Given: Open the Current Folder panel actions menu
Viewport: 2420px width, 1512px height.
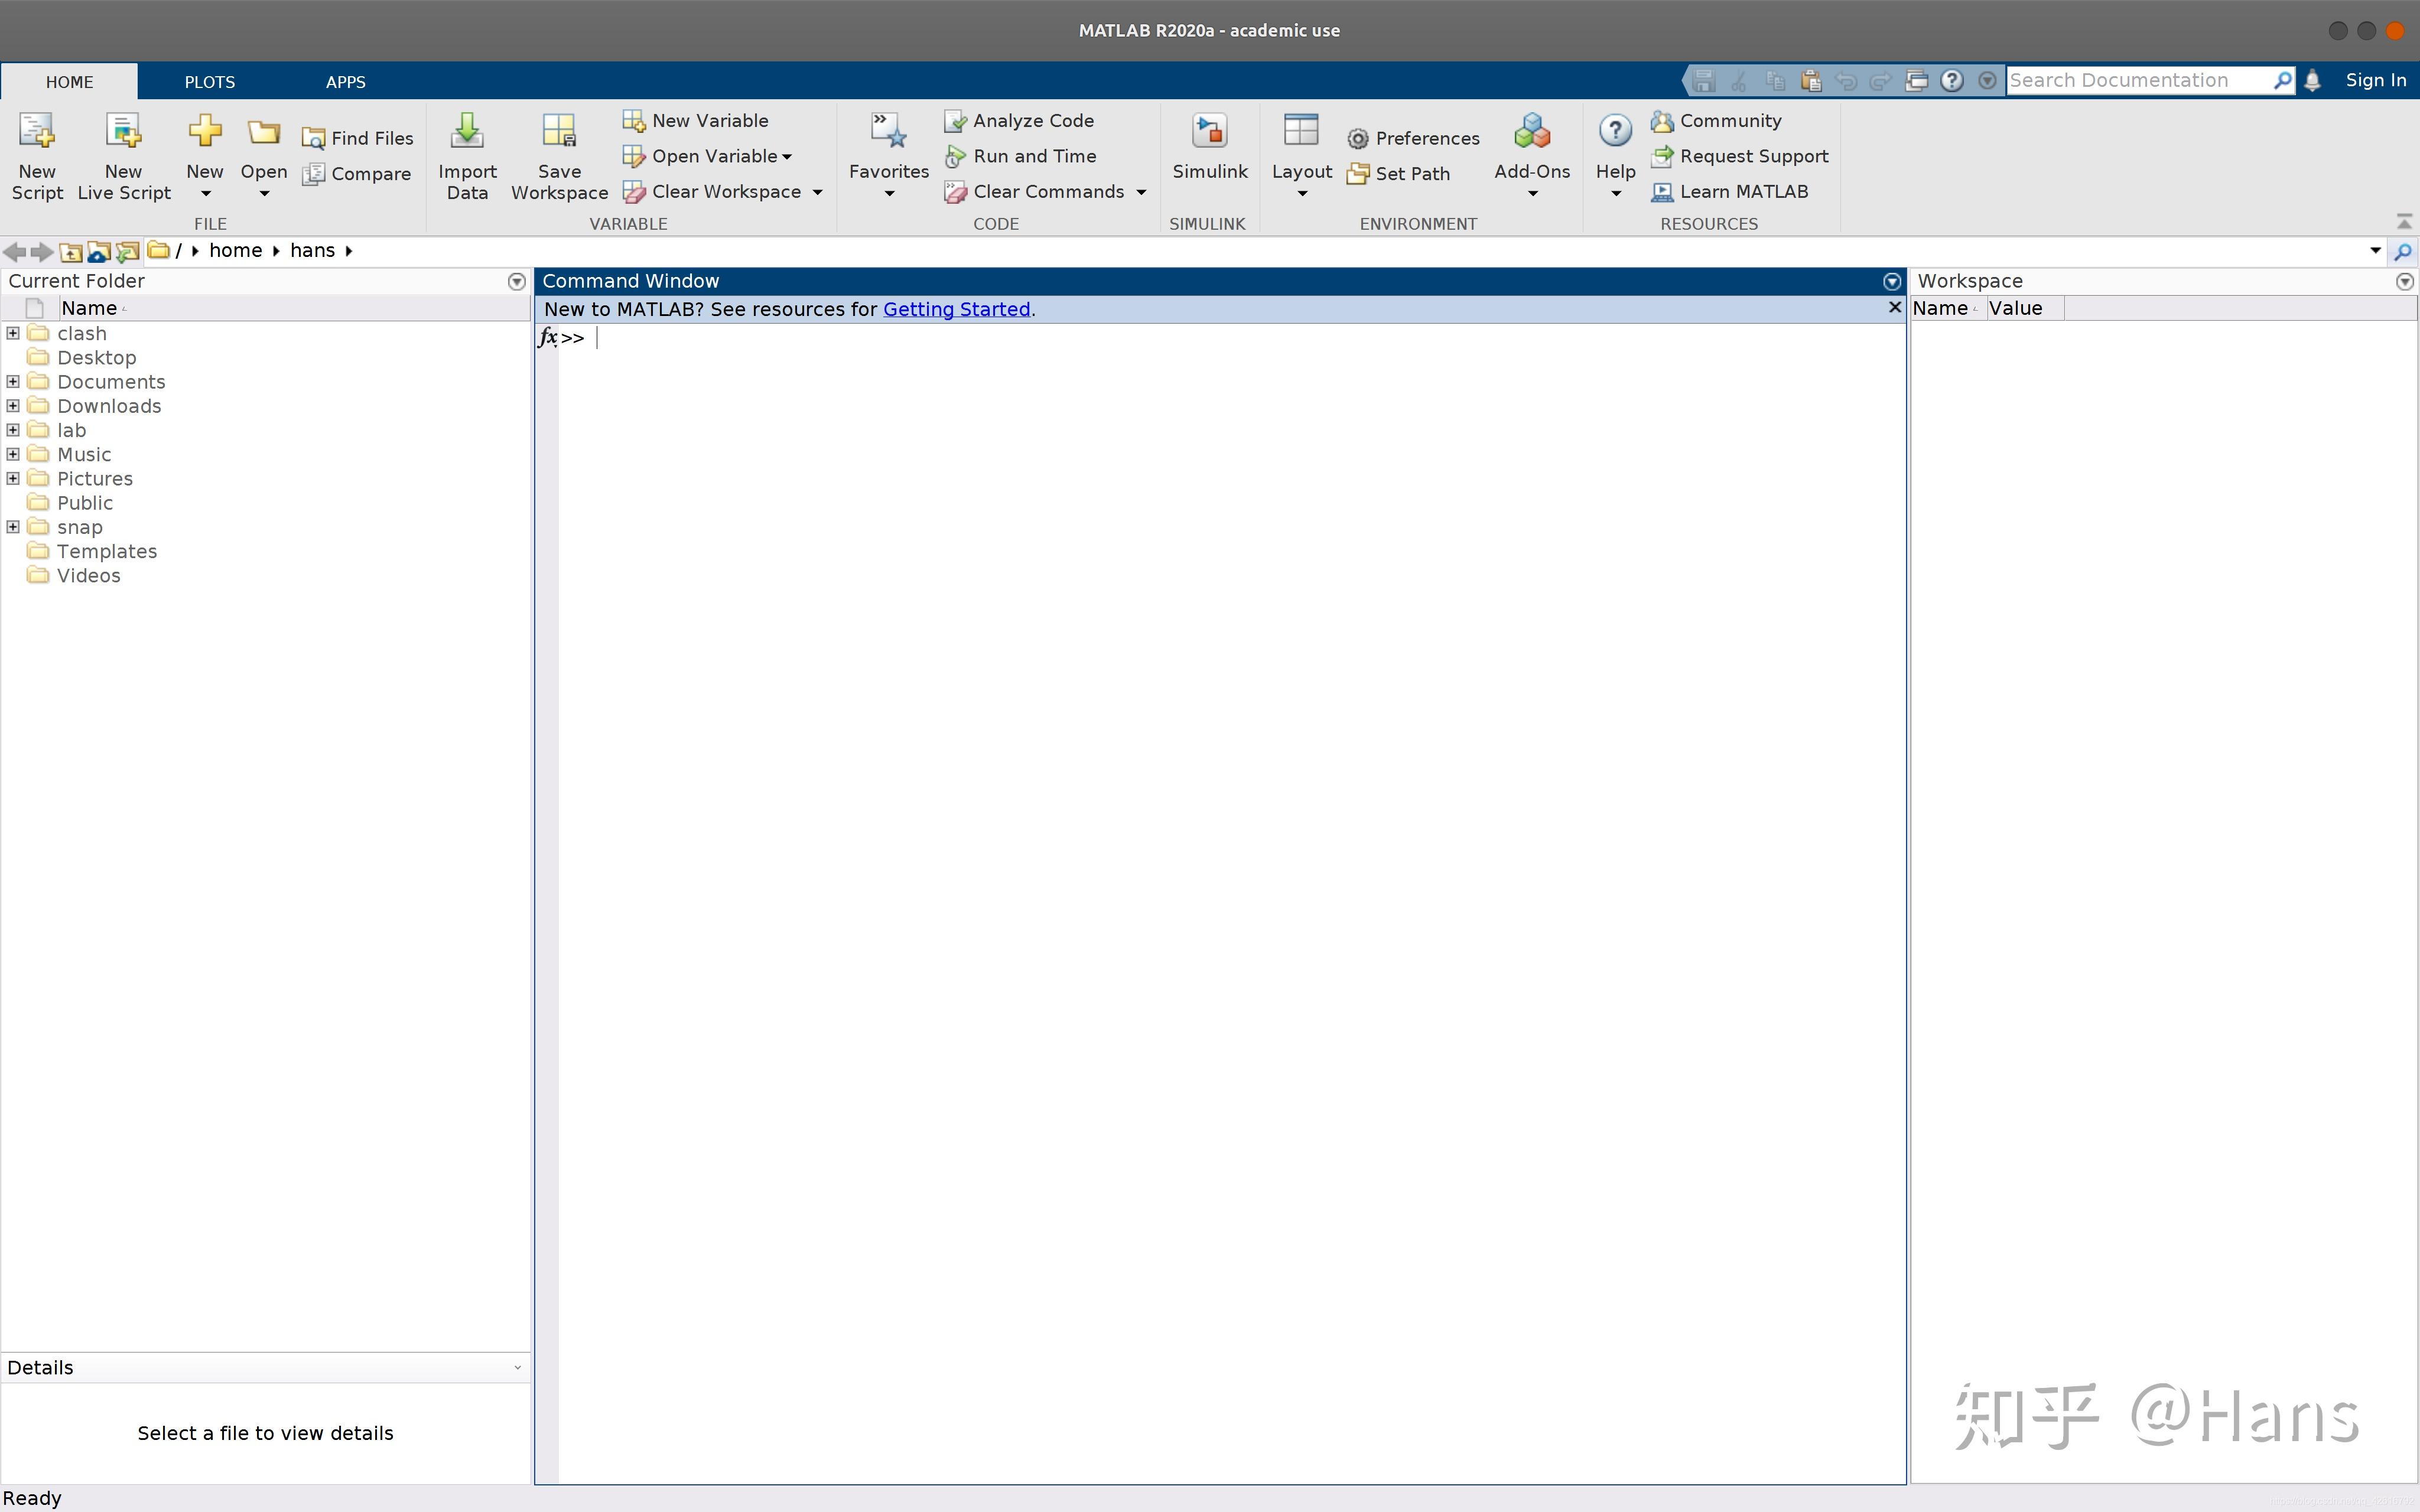Looking at the screenshot, I should tap(517, 282).
